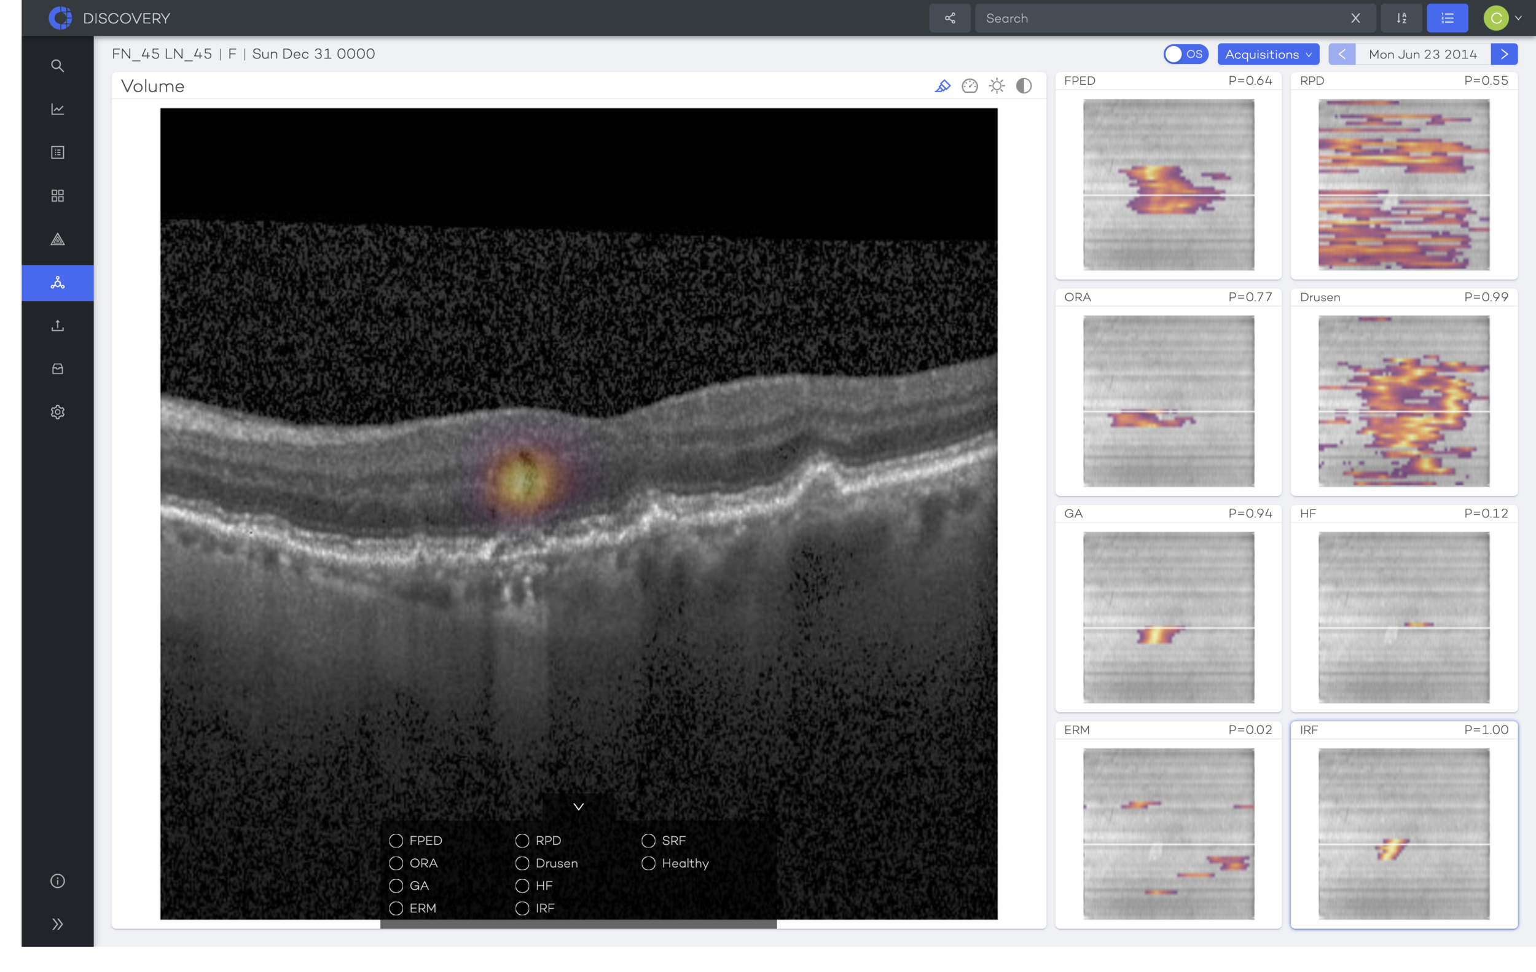Screen dimensions: 1536x972
Task: Open the FPED heatmap thumbnail
Action: tap(1169, 185)
